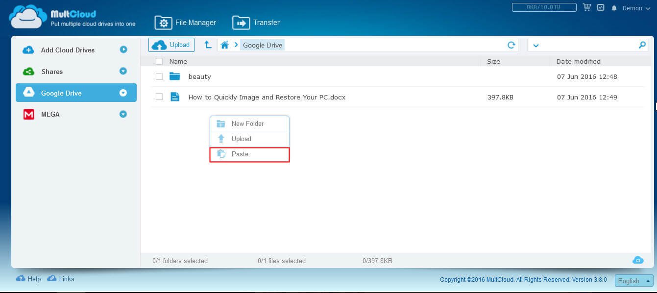
Task: Choose Paste from context menu
Action: [249, 154]
